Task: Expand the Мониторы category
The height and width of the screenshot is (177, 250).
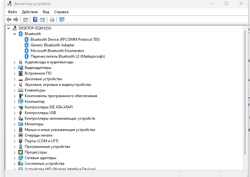Action: [14, 124]
